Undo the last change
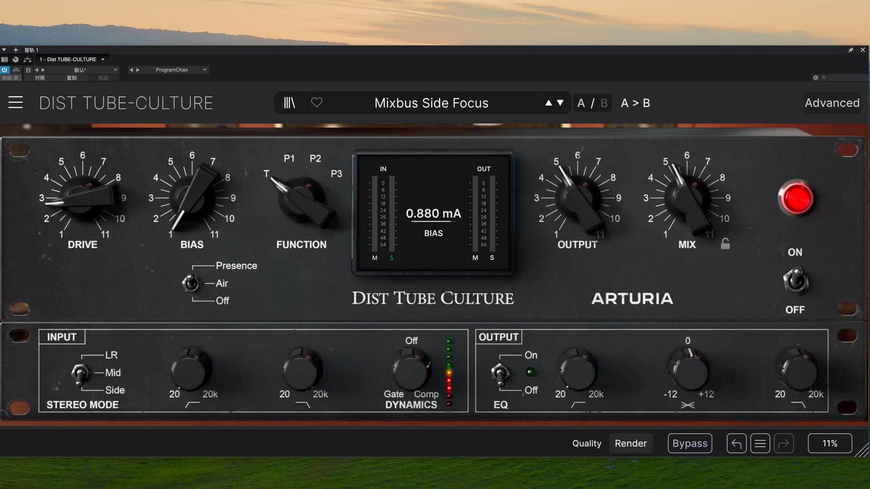 [x=736, y=443]
